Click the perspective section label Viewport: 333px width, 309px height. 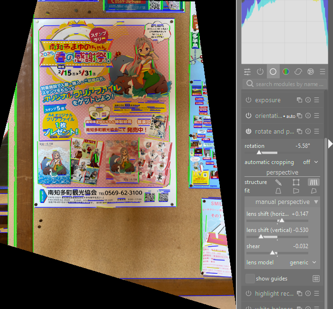coord(282,172)
